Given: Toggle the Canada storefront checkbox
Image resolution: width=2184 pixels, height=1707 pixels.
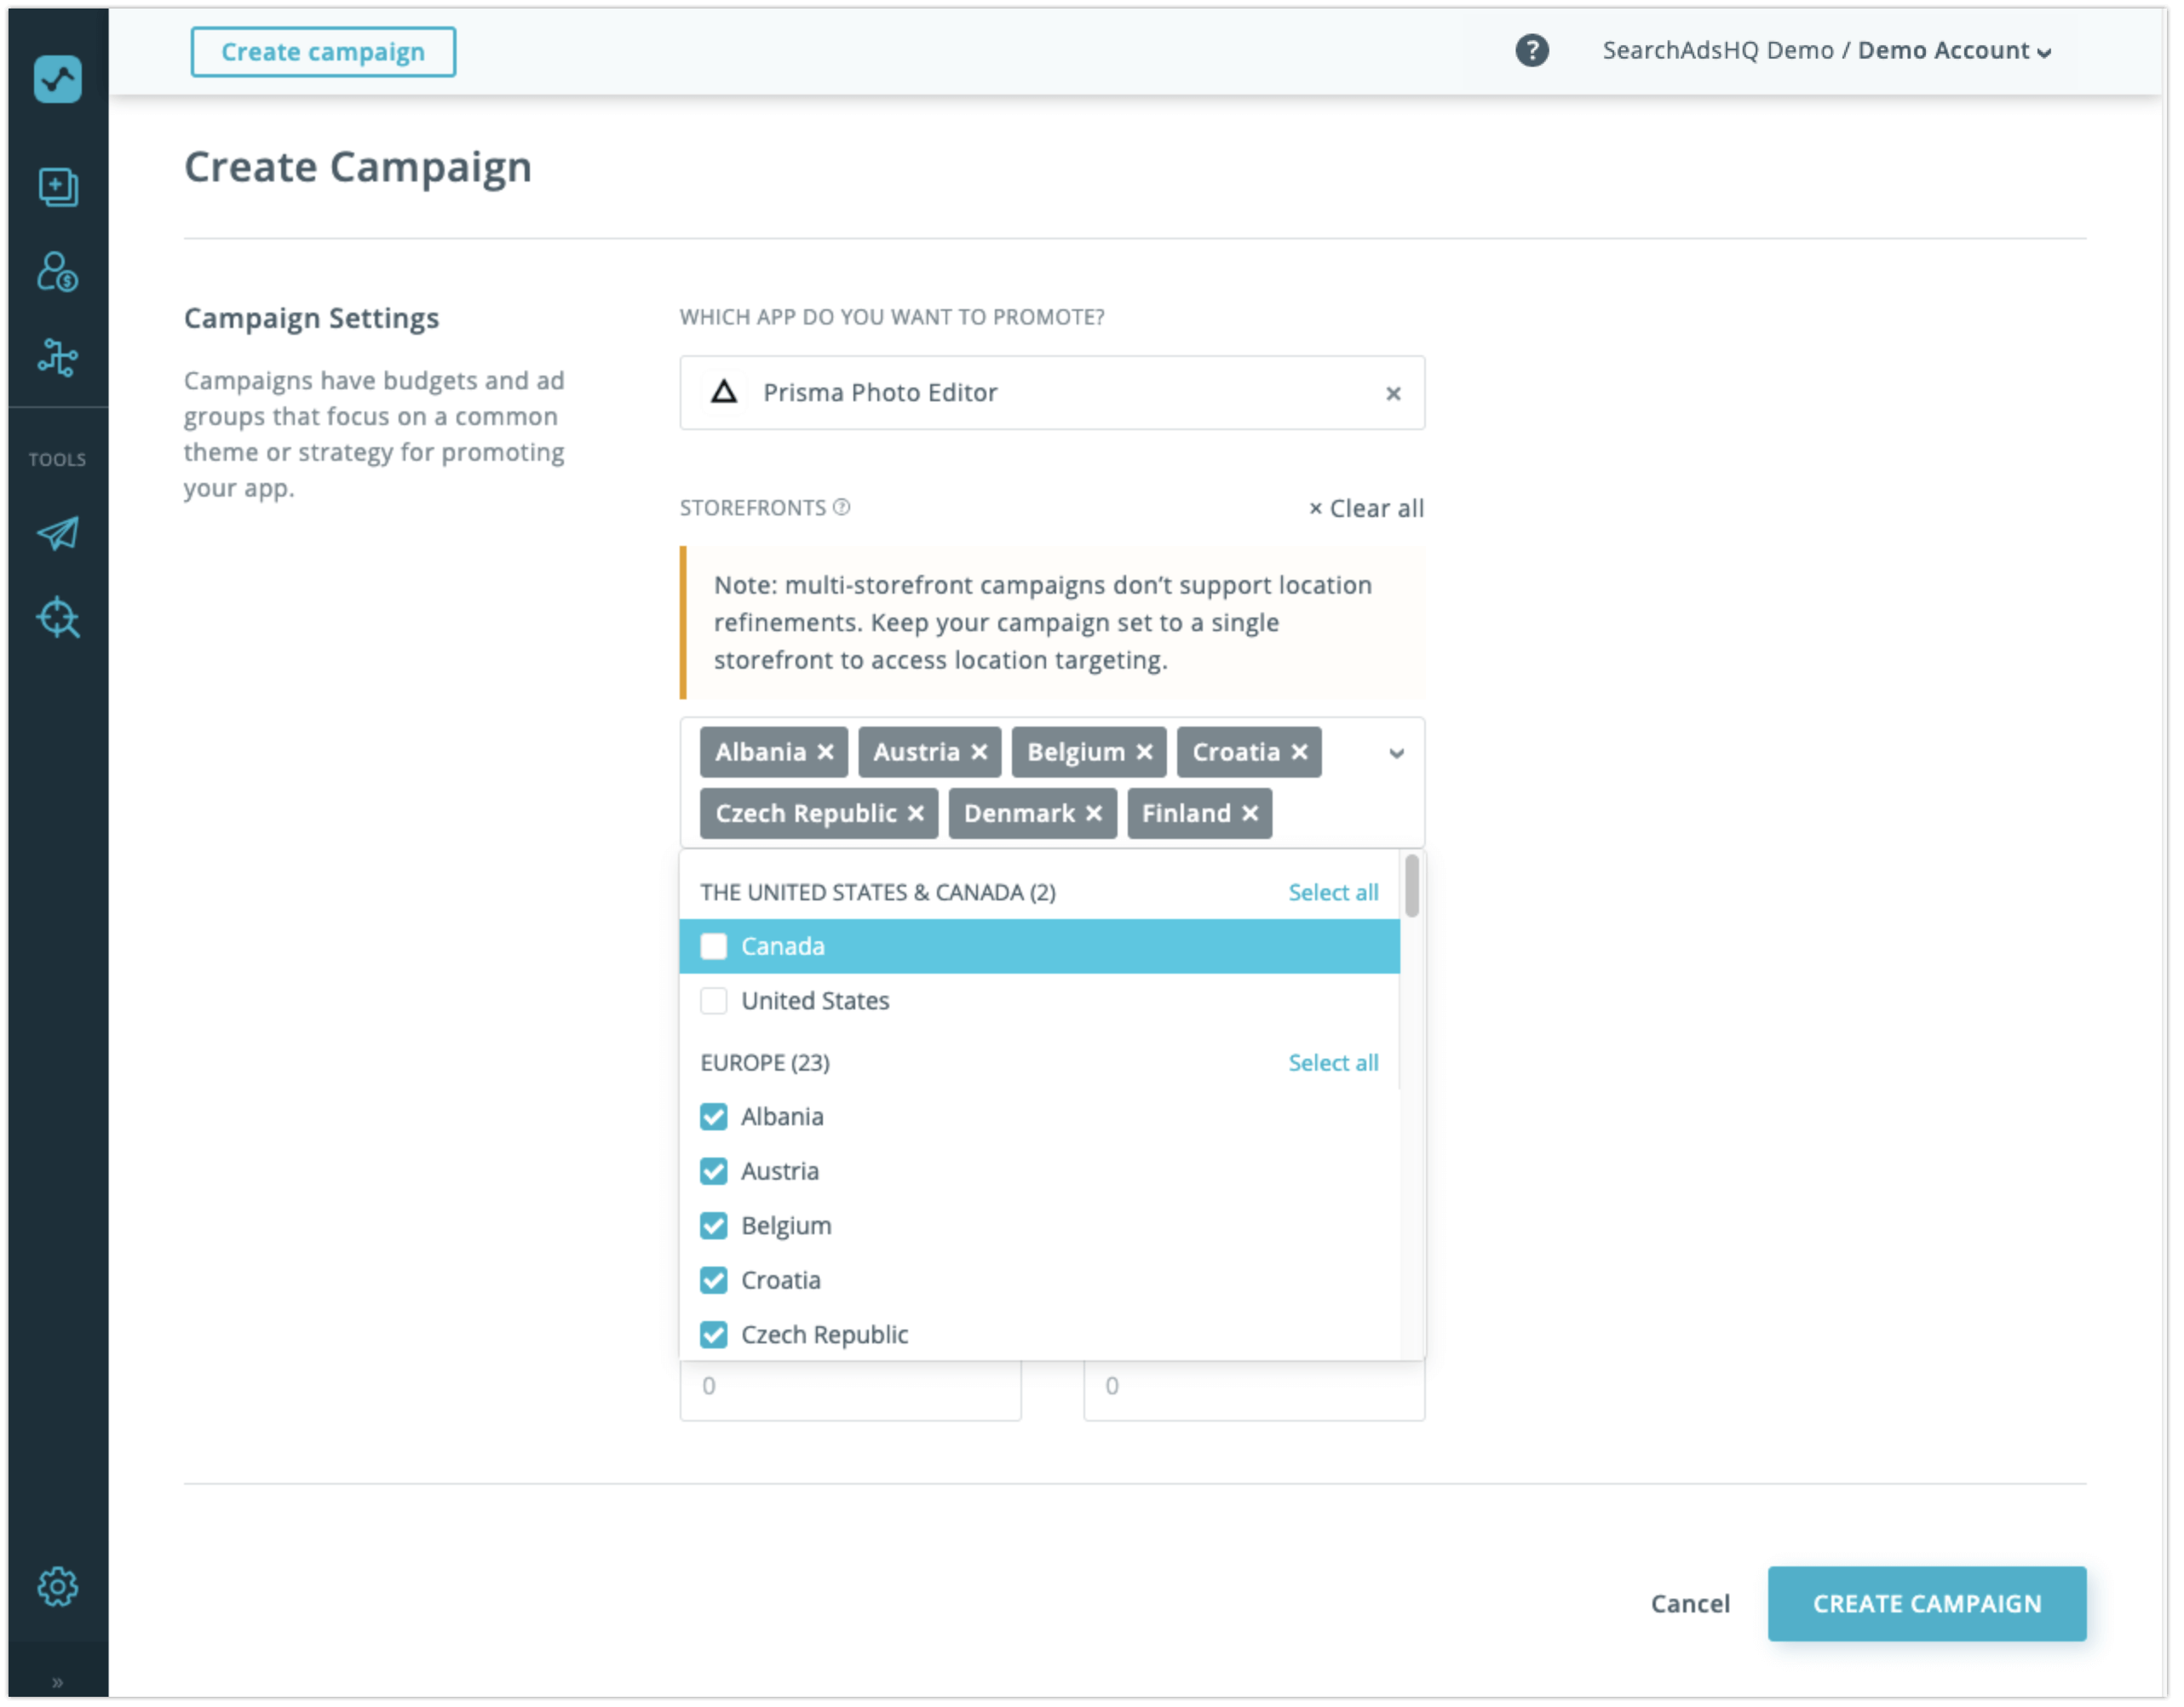Looking at the screenshot, I should point(715,945).
